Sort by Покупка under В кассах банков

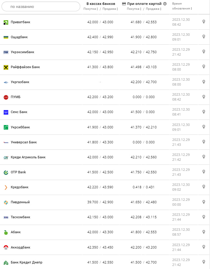coord(91,9)
